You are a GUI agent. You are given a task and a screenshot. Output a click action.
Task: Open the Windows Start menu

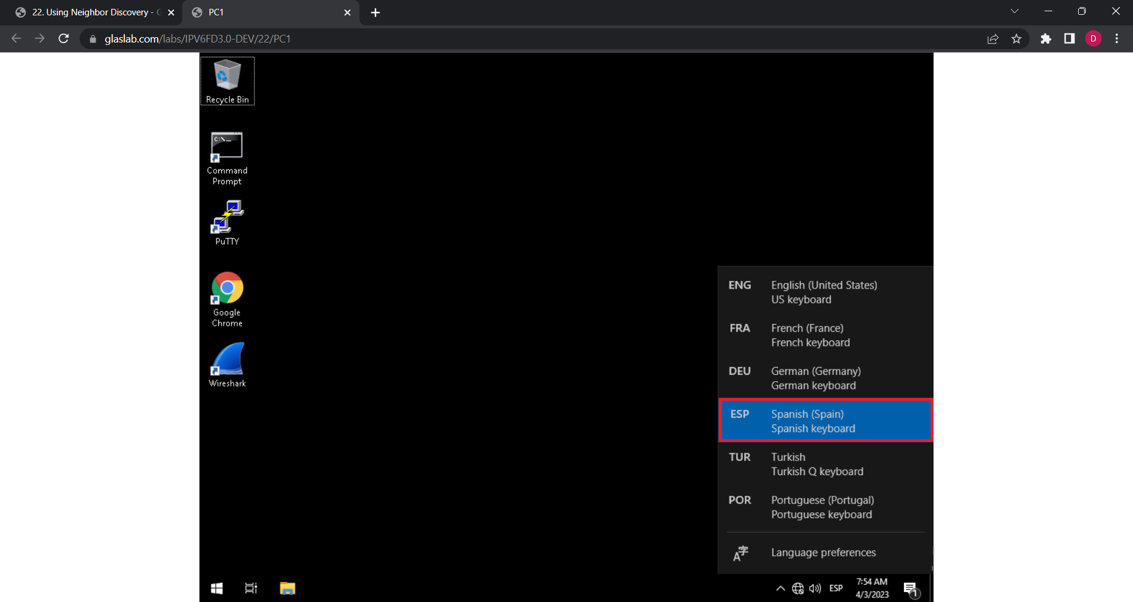[x=217, y=588]
